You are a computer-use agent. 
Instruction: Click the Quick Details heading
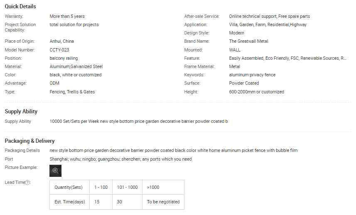20,7
